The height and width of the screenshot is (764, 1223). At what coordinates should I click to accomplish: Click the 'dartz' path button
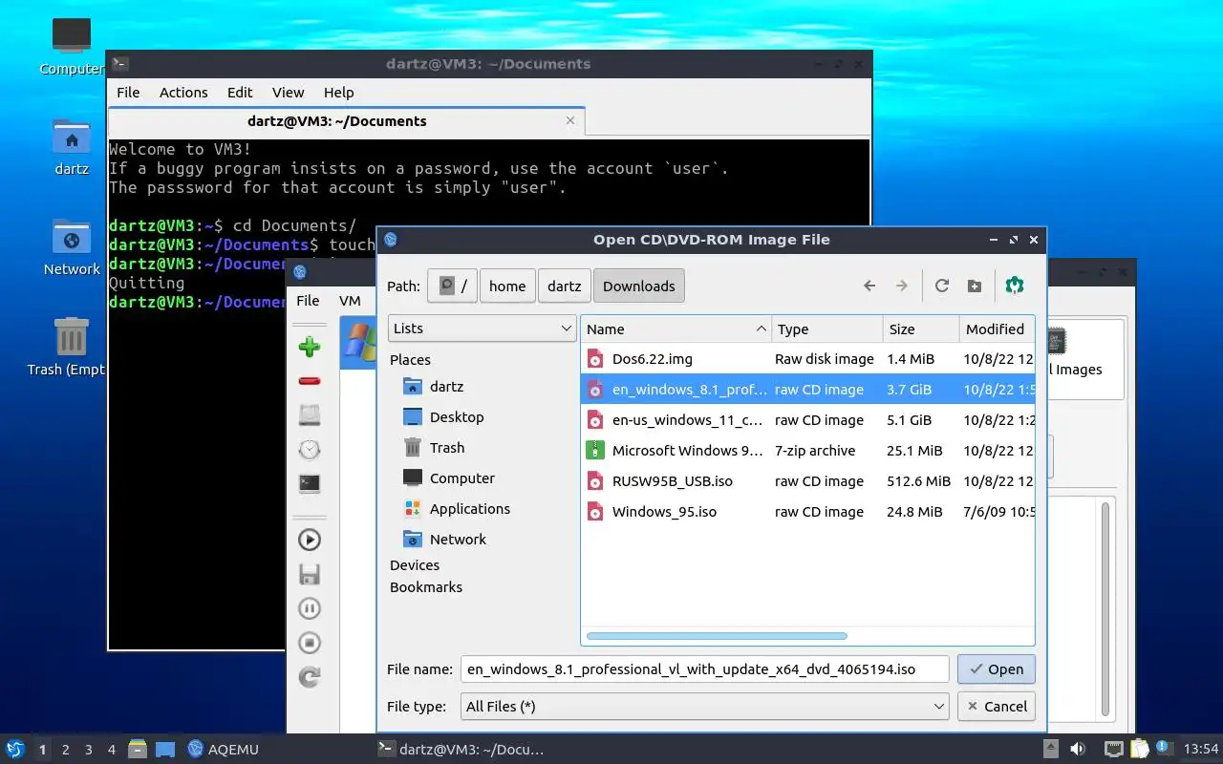click(564, 286)
